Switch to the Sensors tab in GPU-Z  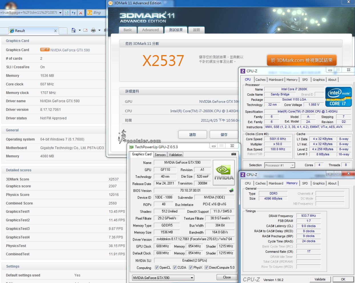(160, 154)
